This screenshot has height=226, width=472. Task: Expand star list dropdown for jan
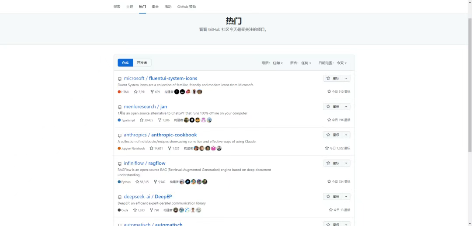(x=346, y=107)
